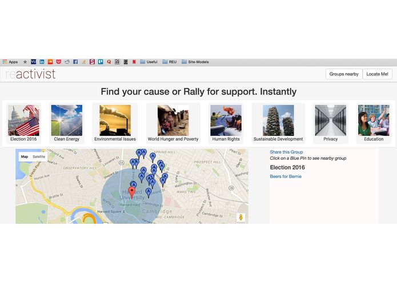Click the blue pin on Kirkland St
Screen dimensions: 397x282
pyautogui.click(x=149, y=193)
